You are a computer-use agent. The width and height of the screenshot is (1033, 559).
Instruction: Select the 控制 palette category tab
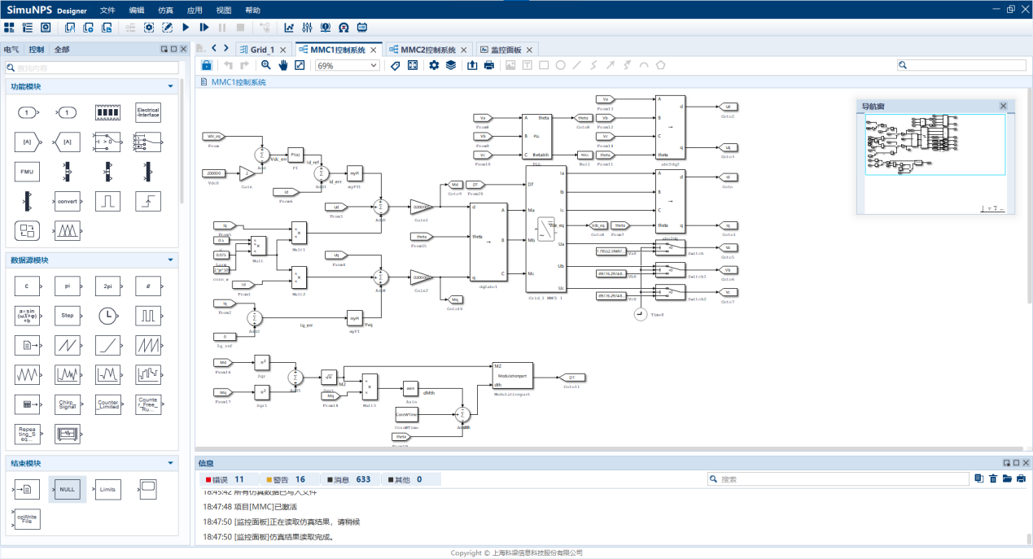tap(37, 50)
